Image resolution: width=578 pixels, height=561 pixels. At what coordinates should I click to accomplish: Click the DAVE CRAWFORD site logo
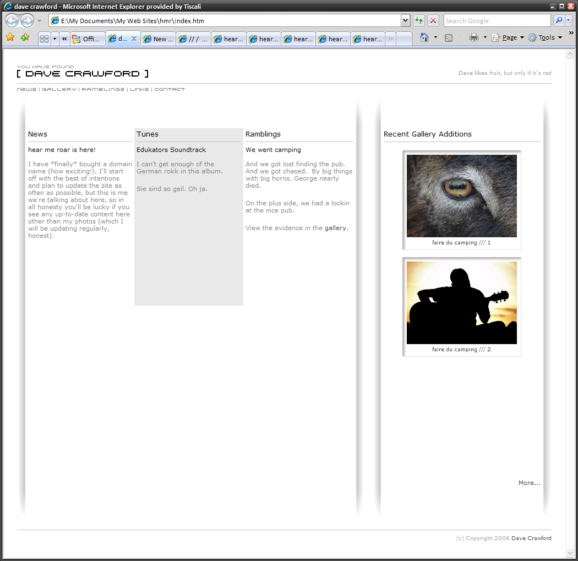(83, 73)
